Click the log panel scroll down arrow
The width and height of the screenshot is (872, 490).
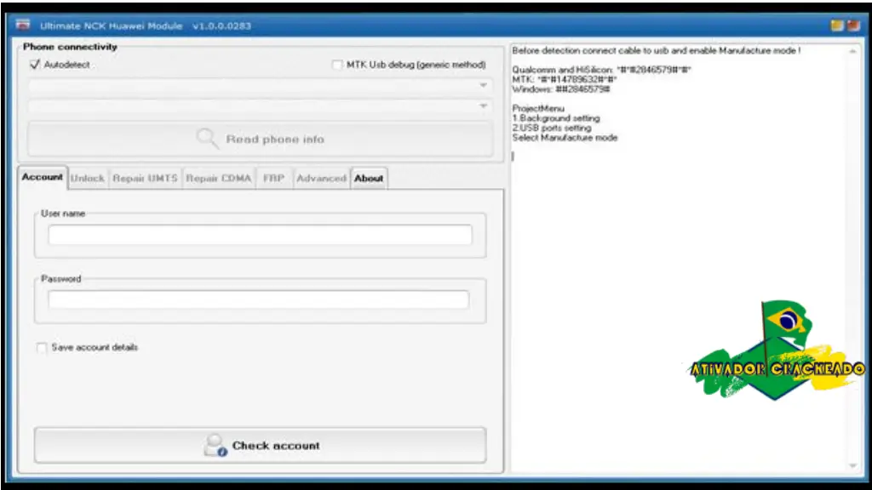pyautogui.click(x=853, y=465)
